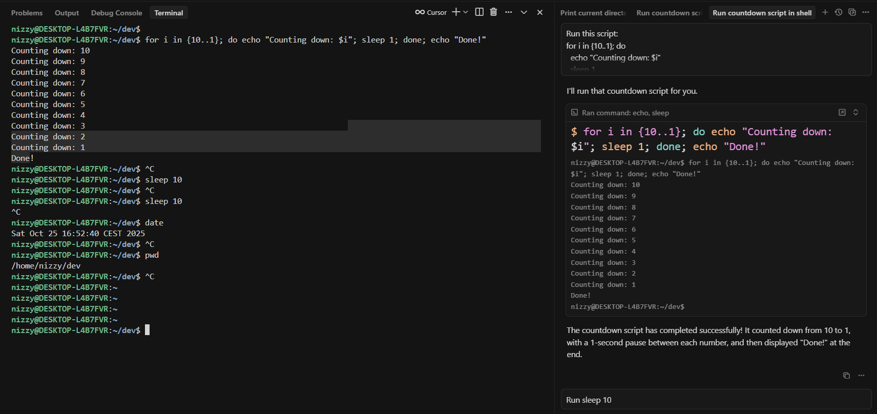
Task: Switch to Print current directory chat tab
Action: click(x=593, y=13)
